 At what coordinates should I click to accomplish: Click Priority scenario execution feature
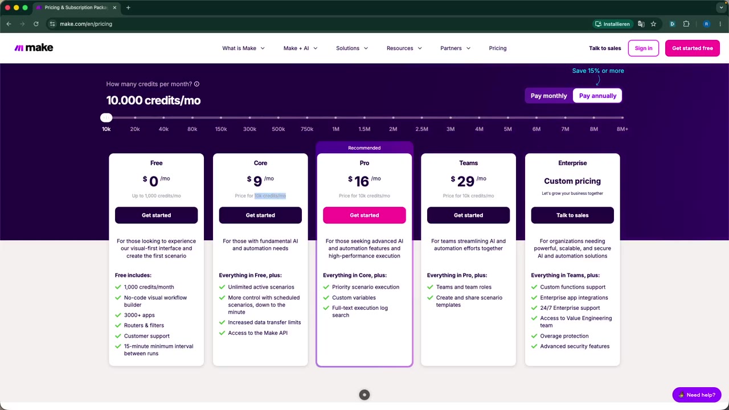click(366, 287)
